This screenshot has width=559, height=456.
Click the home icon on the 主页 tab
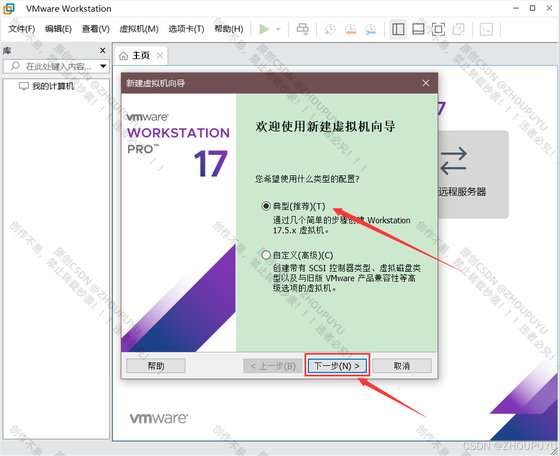click(124, 56)
